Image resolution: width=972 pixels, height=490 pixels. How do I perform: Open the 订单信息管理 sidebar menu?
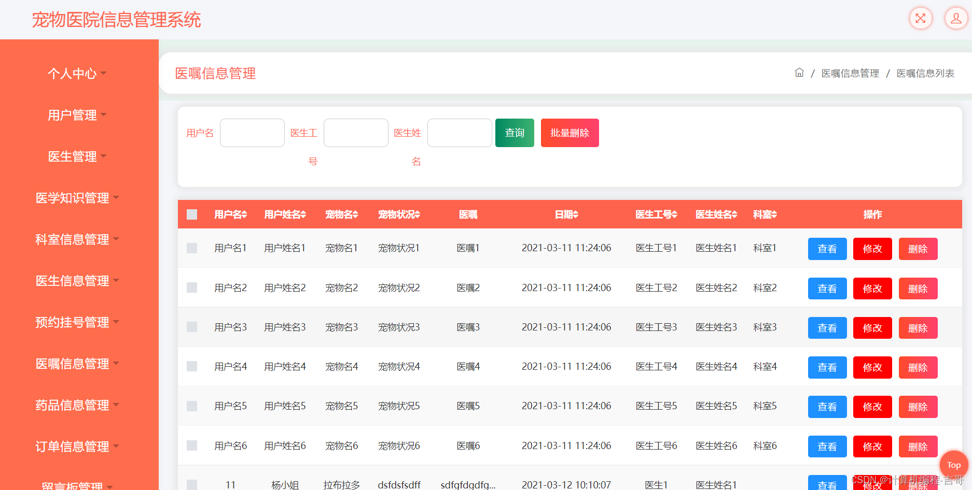[x=77, y=446]
